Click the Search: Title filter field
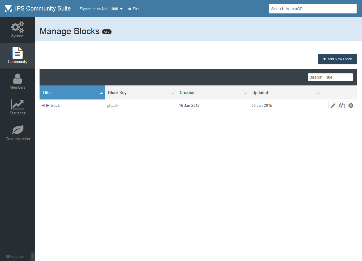The height and width of the screenshot is (261, 362). tap(330, 77)
